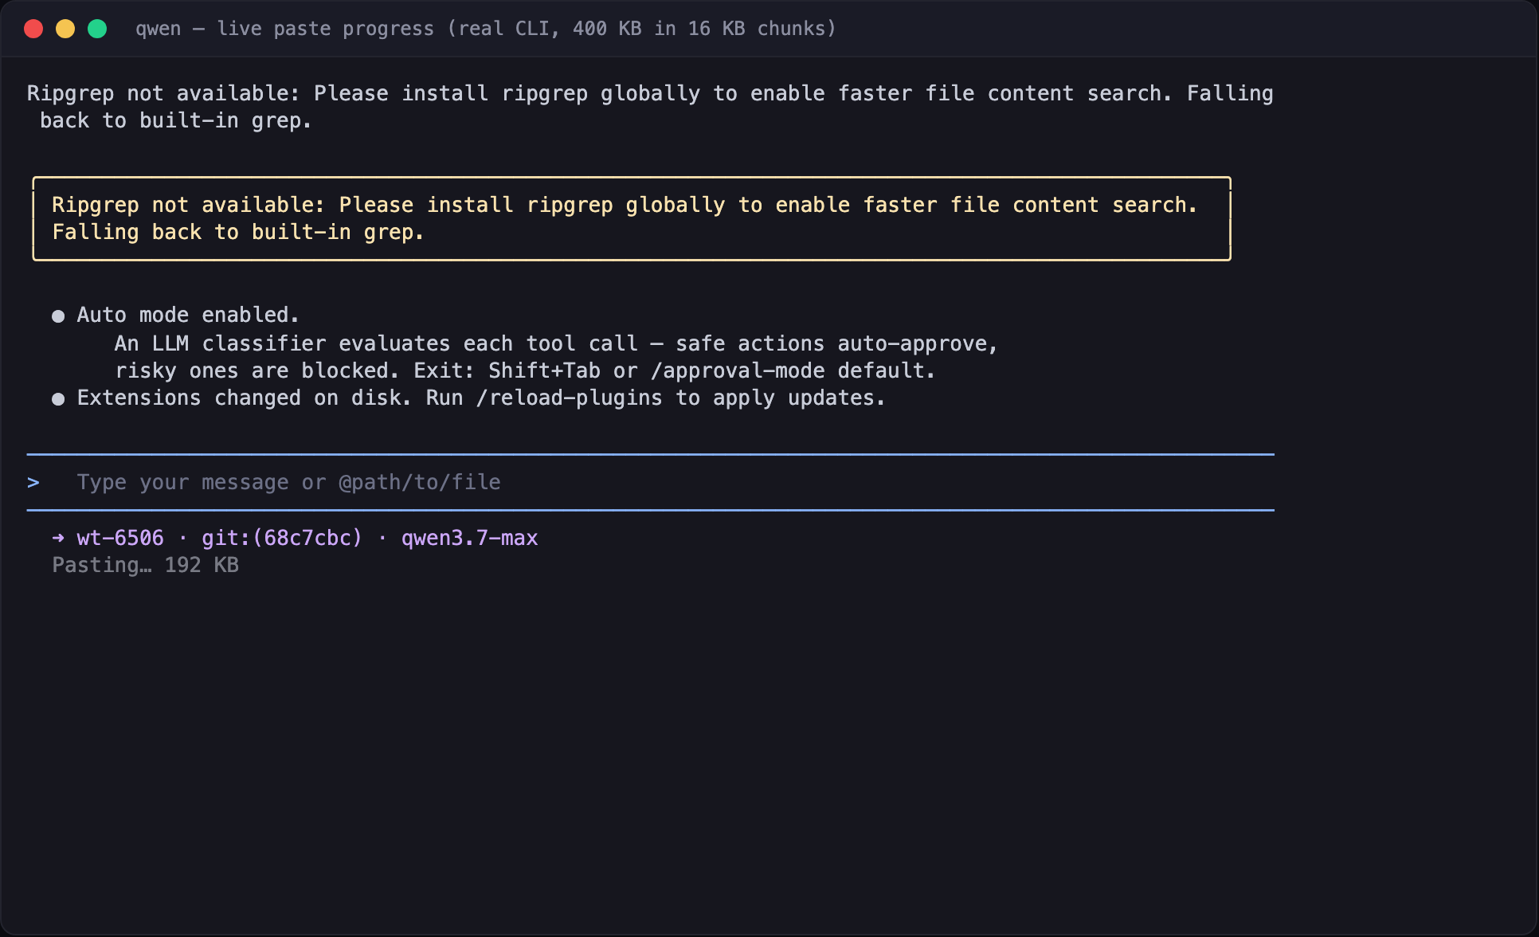Click the git:(68c7cbc) commit indicator
Image resolution: width=1539 pixels, height=937 pixels.
(x=282, y=538)
